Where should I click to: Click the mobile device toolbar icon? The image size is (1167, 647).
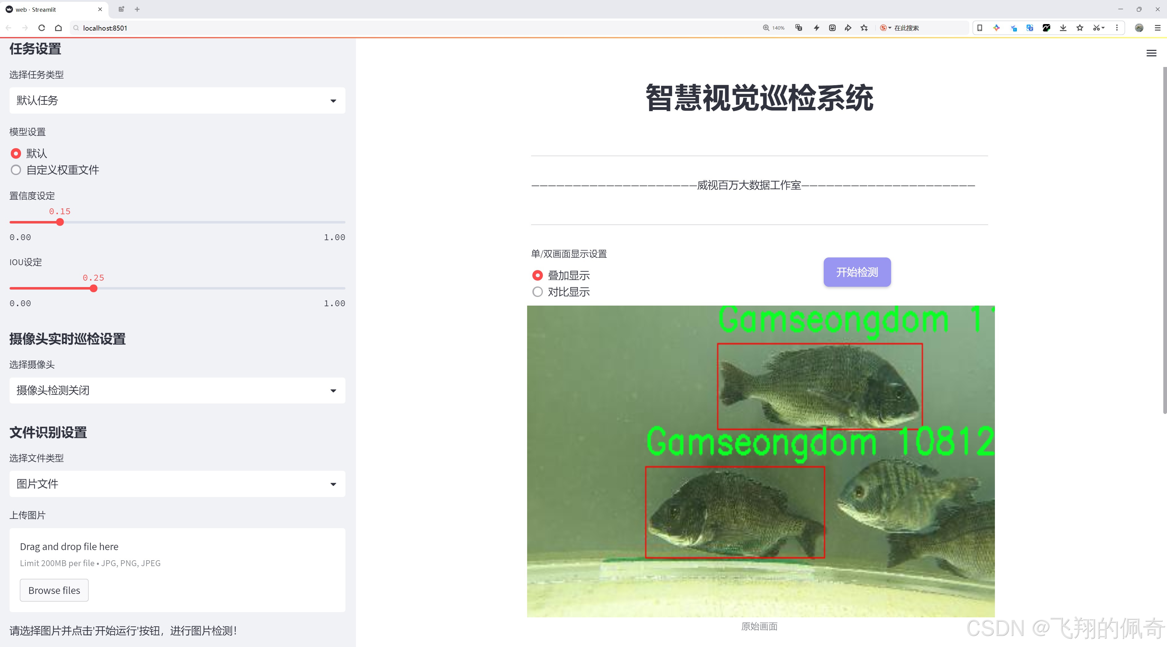(980, 27)
